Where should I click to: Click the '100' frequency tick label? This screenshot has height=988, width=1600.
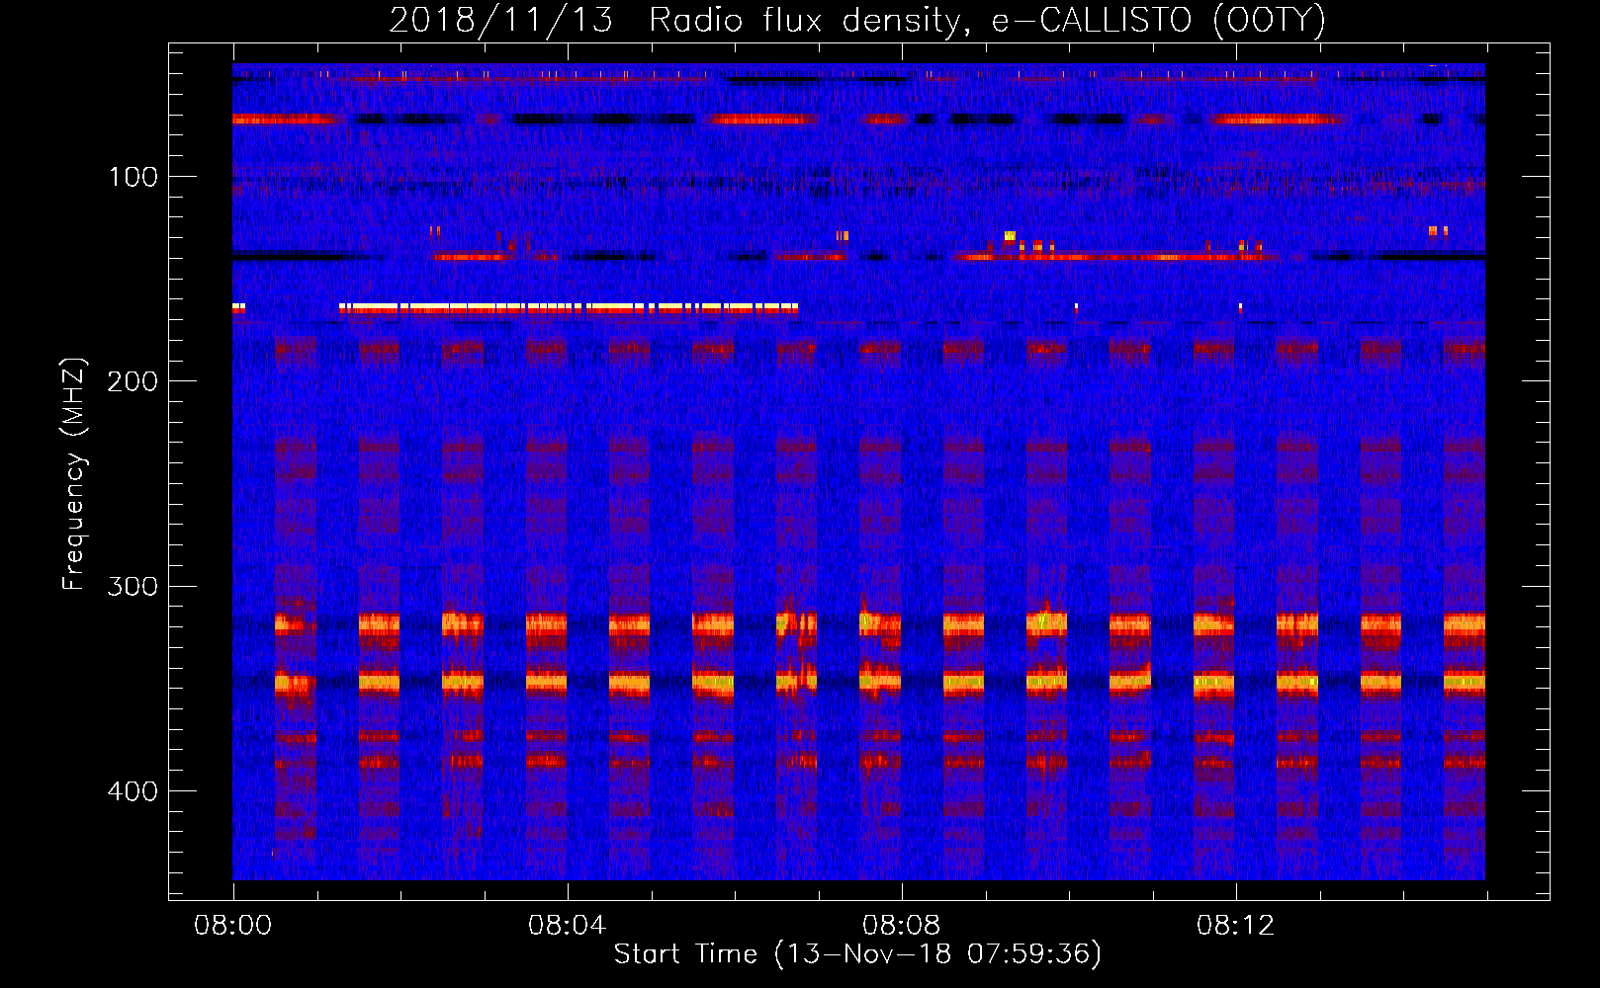[133, 177]
